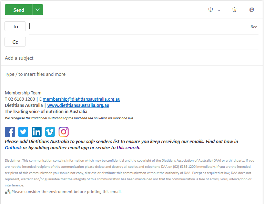Follow the Outlook safe senders link
The image size is (264, 204).
coord(13,147)
